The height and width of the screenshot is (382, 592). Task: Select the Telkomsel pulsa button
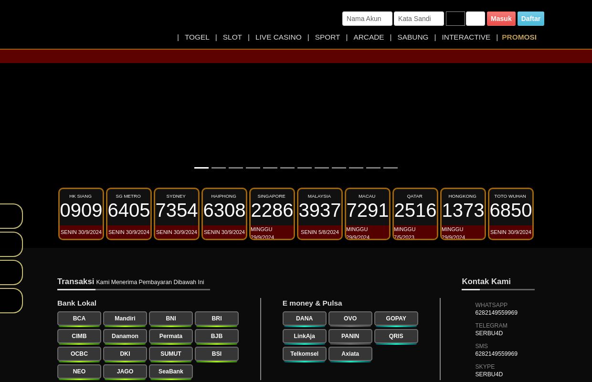pyautogui.click(x=305, y=354)
